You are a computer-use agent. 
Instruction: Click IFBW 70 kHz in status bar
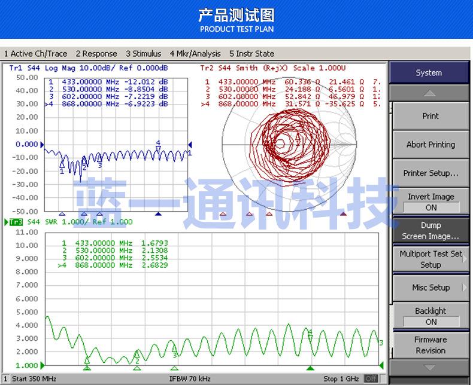(x=190, y=378)
